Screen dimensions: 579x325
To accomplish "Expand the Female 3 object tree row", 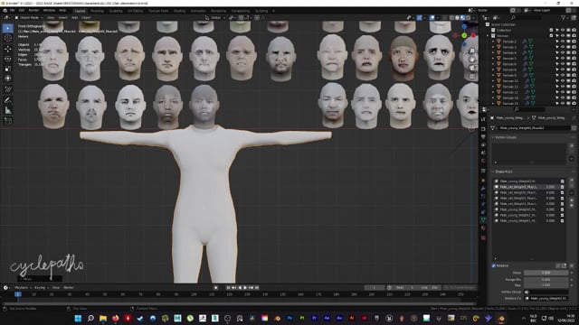I will pyautogui.click(x=493, y=47).
